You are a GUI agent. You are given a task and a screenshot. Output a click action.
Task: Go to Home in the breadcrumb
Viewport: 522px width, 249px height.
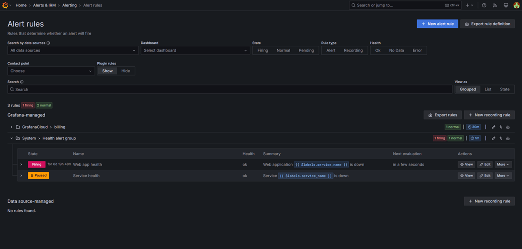click(21, 5)
